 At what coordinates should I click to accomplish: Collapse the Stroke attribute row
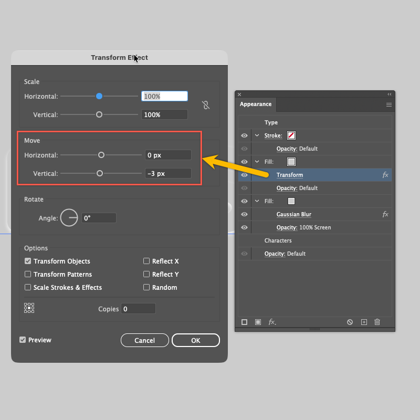(257, 135)
